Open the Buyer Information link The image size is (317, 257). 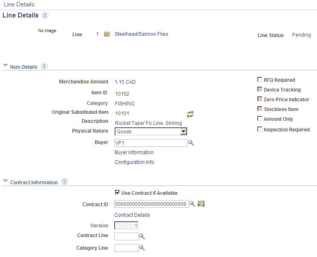tap(134, 152)
